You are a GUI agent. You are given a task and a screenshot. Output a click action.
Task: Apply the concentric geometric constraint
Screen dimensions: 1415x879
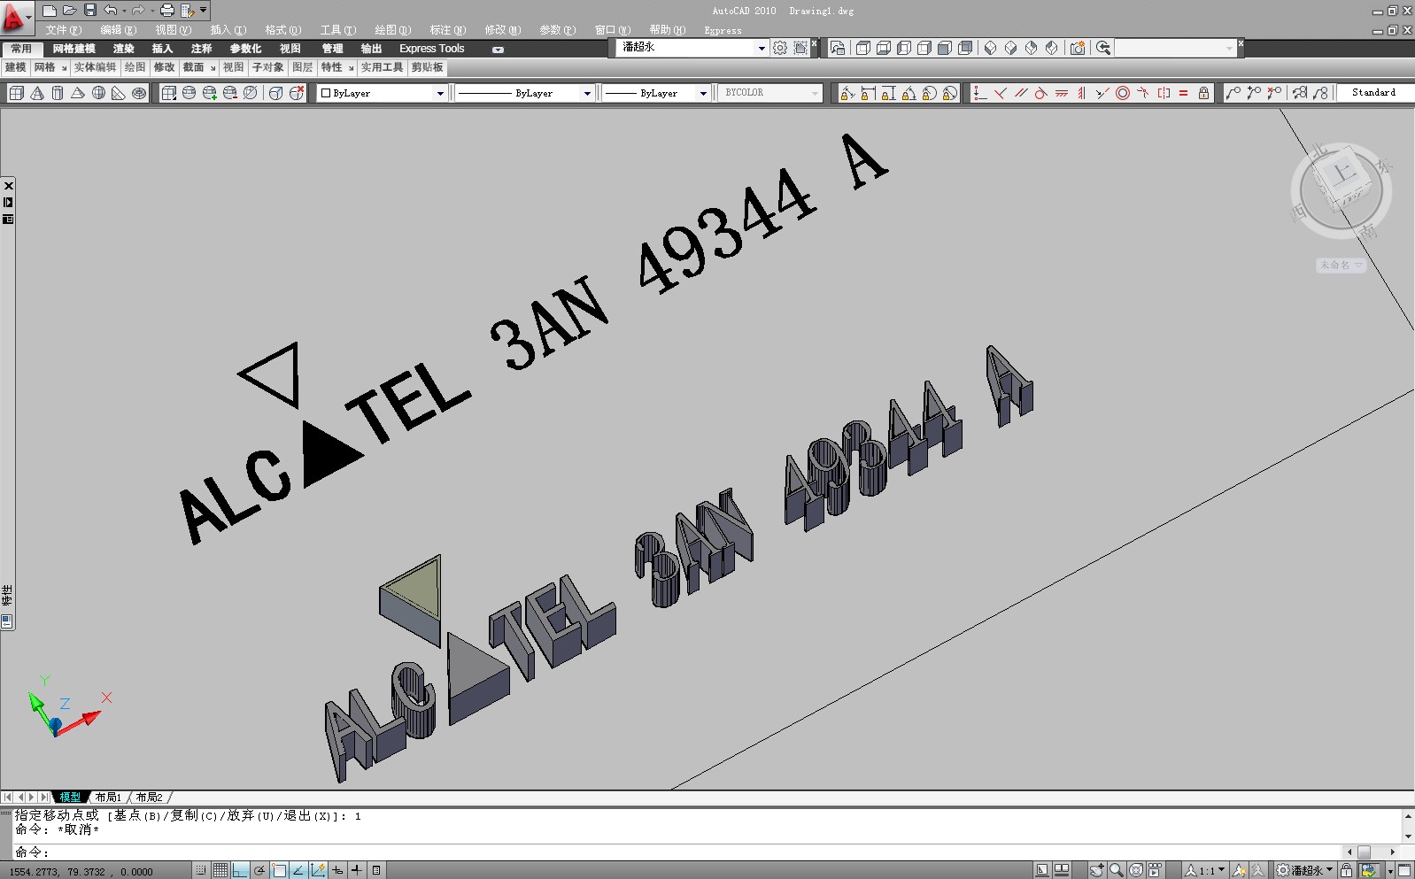pyautogui.click(x=1123, y=93)
